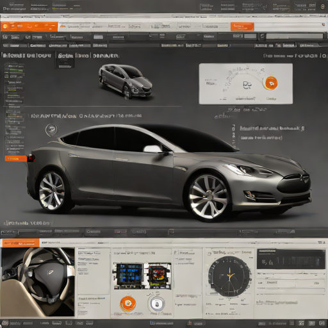The width and height of the screenshot is (328, 328).
Task: Click the dark readout display in the lower-right panel
Action: (291, 259)
